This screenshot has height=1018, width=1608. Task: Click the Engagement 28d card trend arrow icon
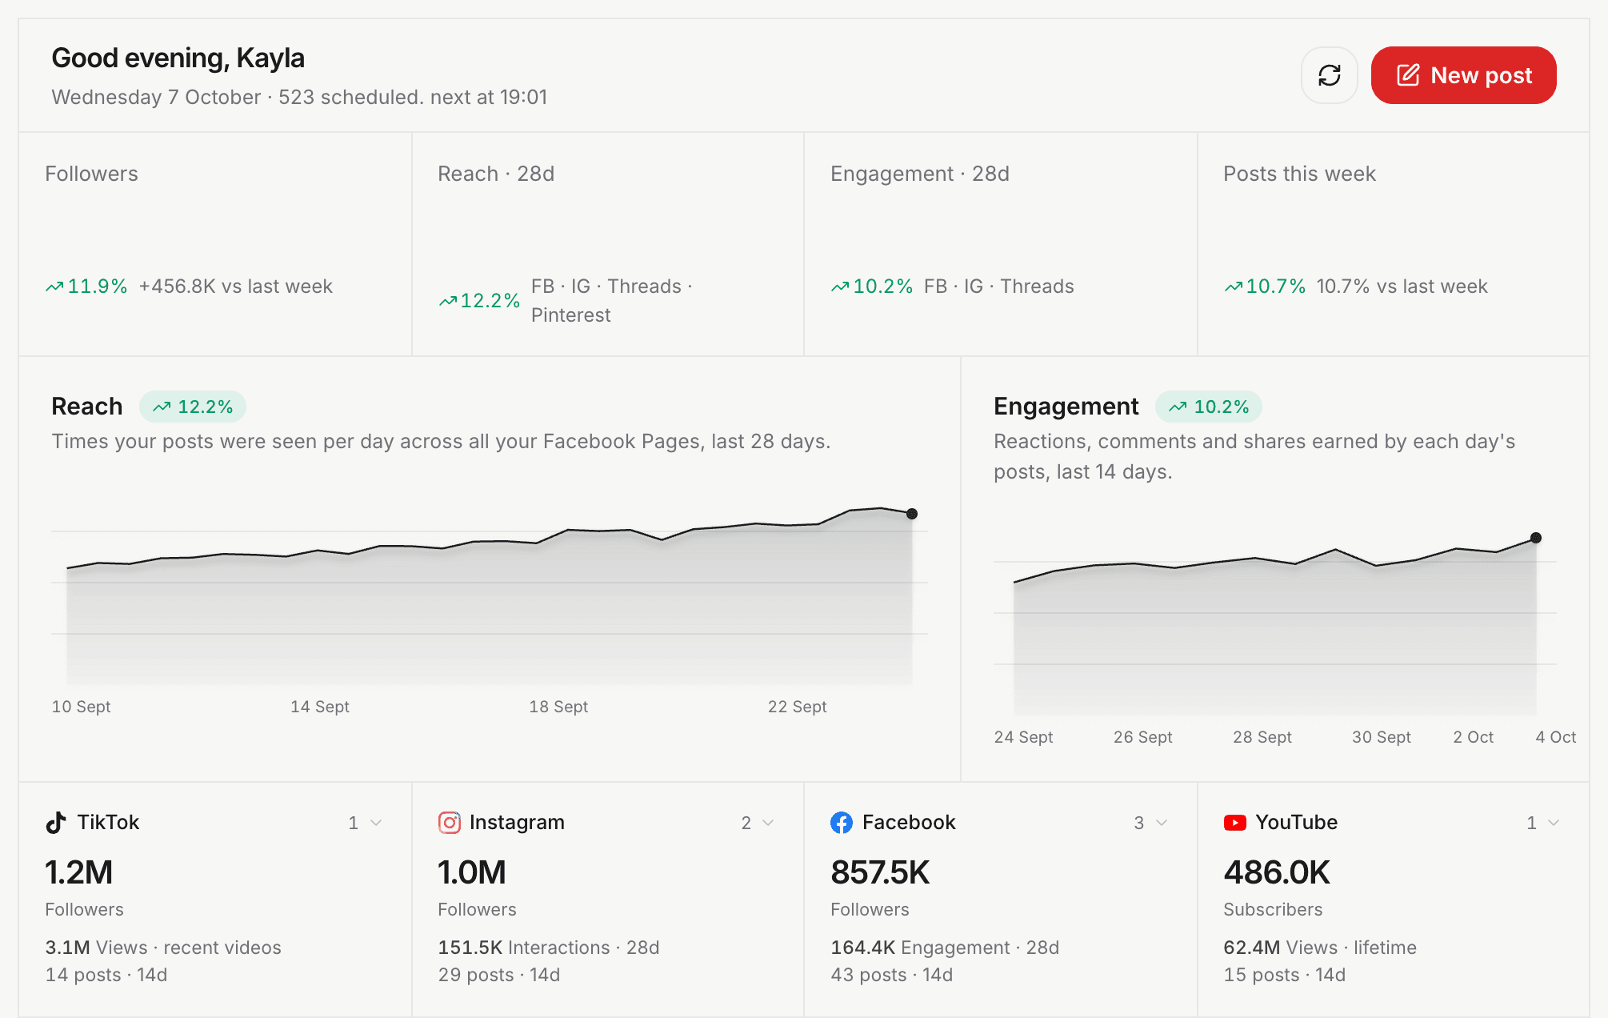click(840, 287)
